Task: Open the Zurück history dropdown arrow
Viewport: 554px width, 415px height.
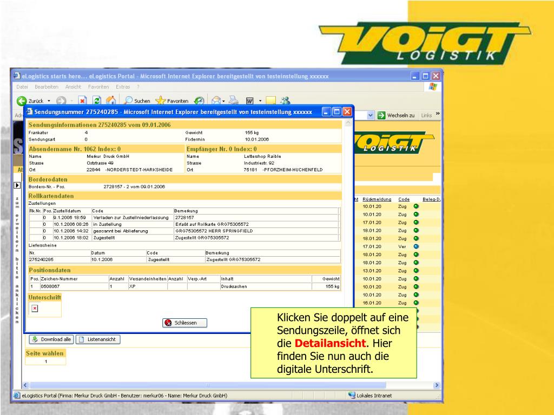Action: [49, 101]
